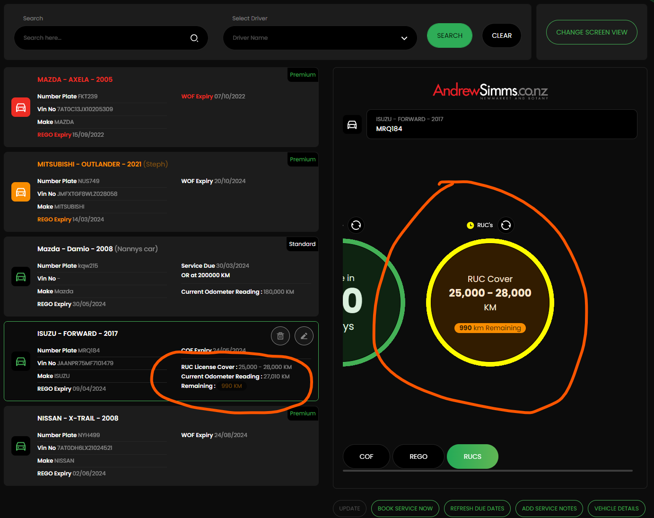Click CHANGE SCREEN VIEW button
The image size is (654, 518).
click(592, 32)
